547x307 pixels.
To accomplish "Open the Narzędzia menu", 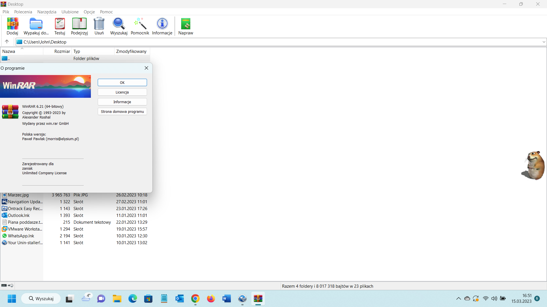I will 47,12.
